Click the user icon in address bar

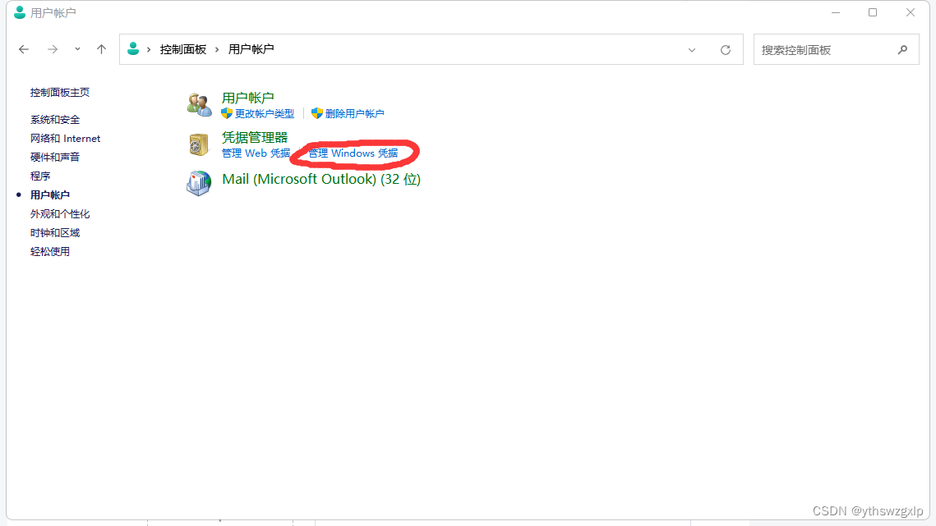coord(133,49)
